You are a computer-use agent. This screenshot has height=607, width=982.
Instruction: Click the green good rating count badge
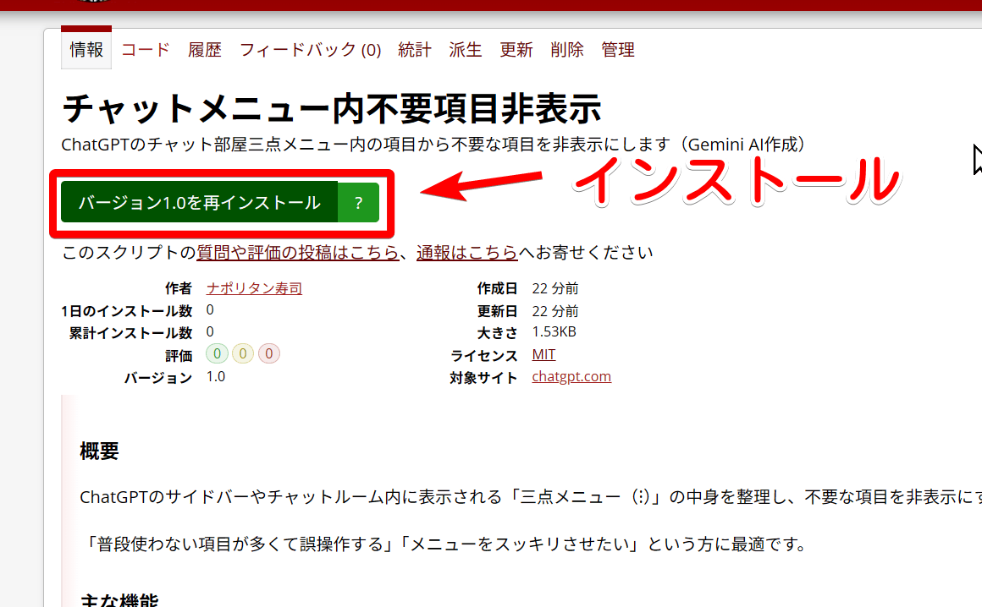coord(217,354)
